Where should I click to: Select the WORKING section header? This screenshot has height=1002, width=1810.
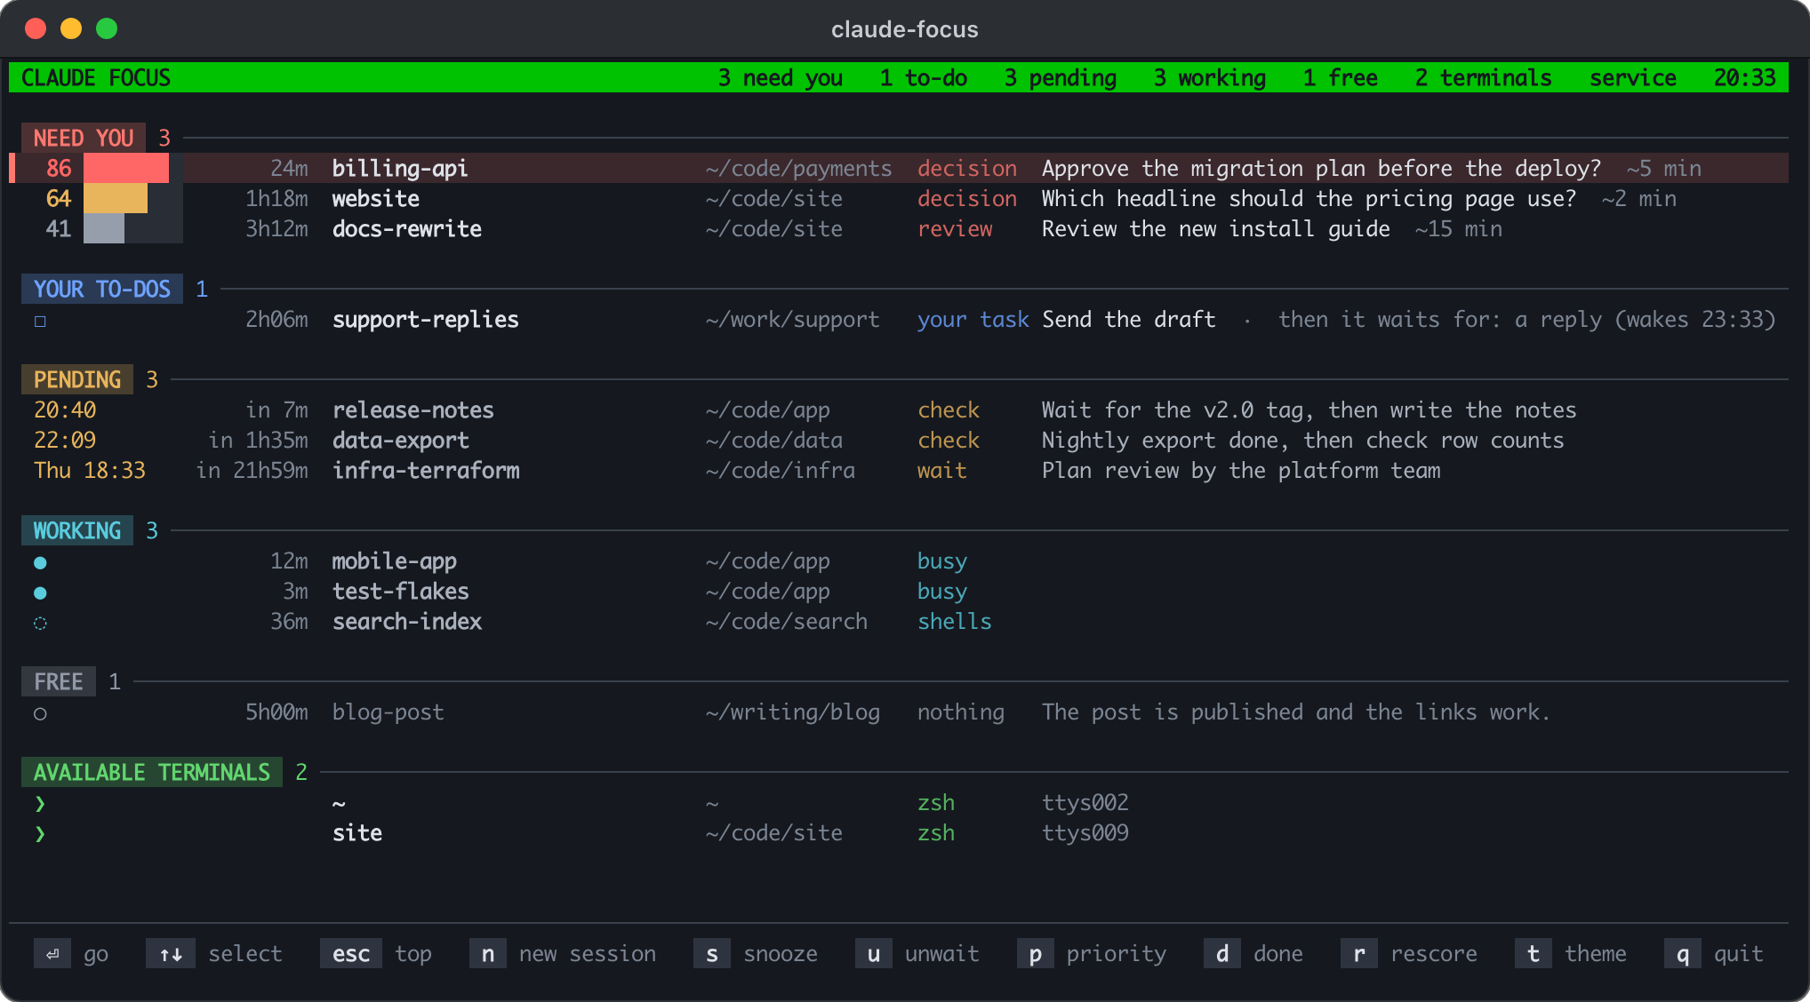(x=77, y=530)
